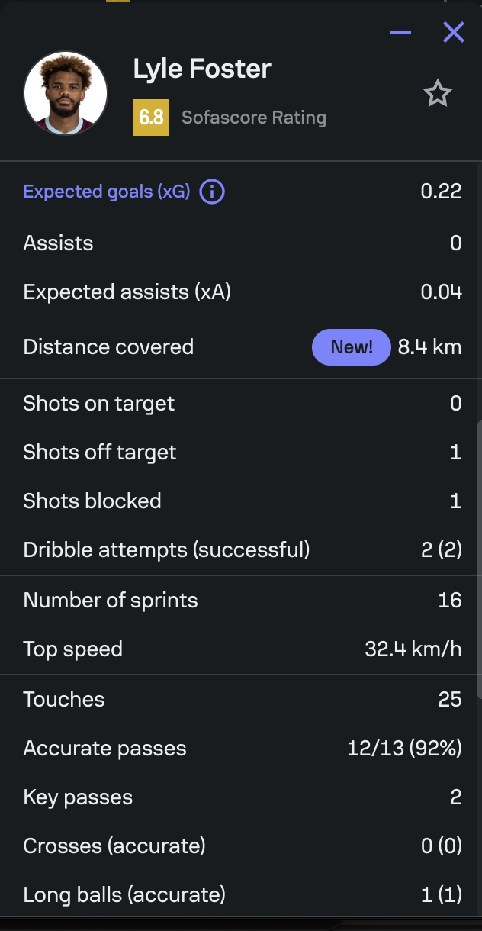Screen dimensions: 482x931
Task: Click the Sofascore Rating label
Action: pos(254,118)
